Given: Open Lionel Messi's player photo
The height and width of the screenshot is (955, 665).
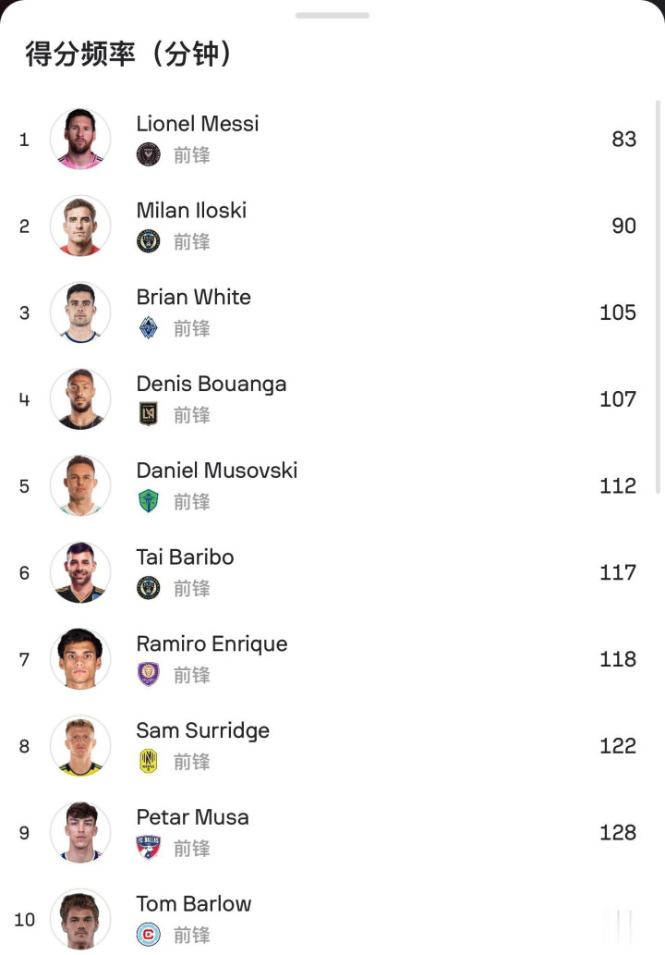Looking at the screenshot, I should [x=80, y=139].
